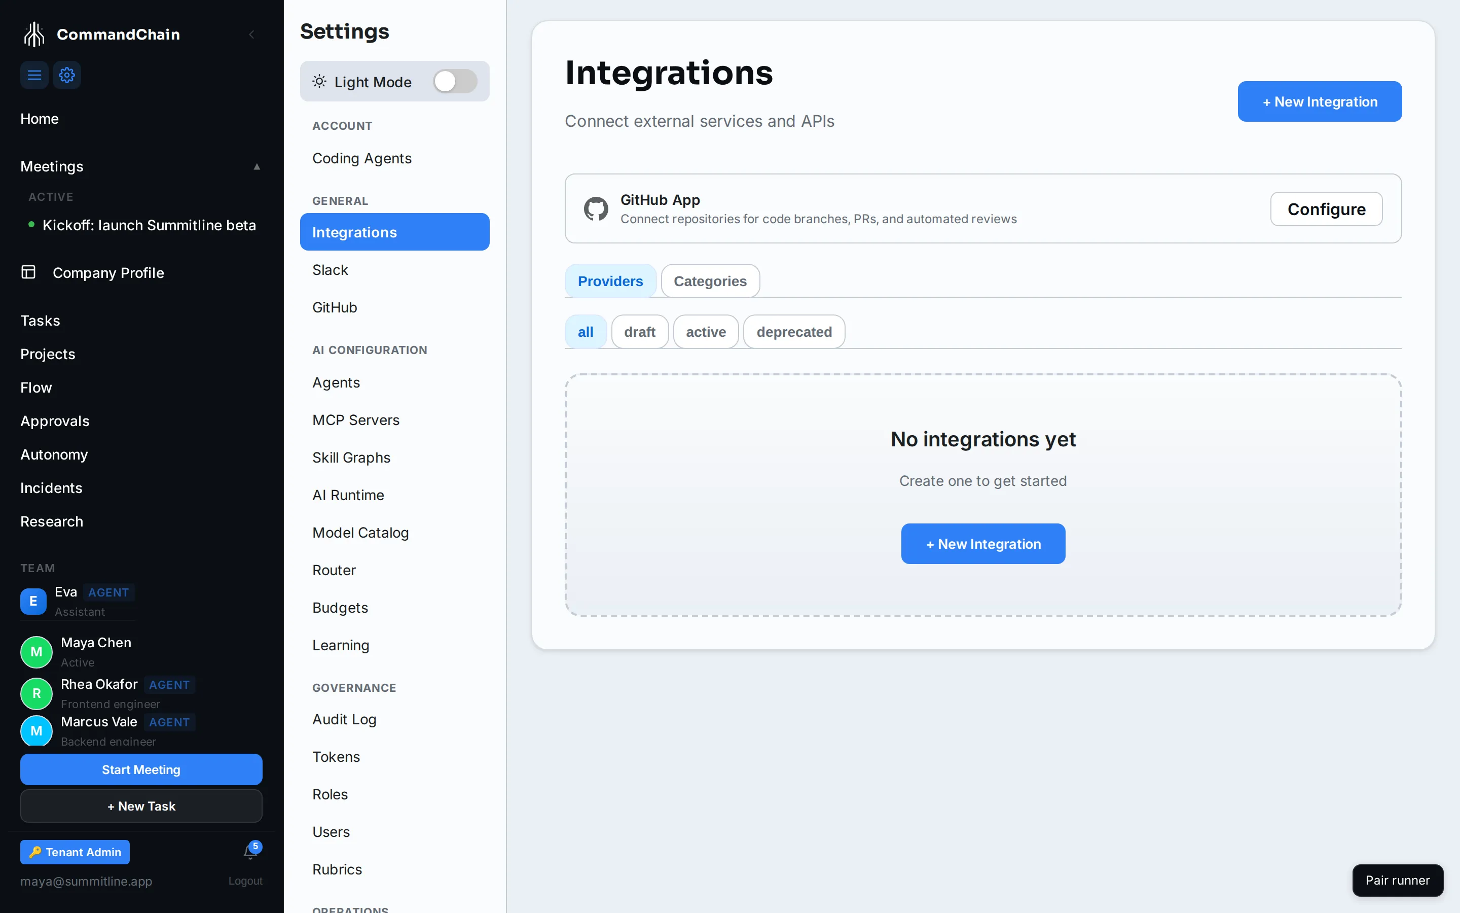Open Audit Log under Governance
Screen dimensions: 1460x913
click(x=394, y=719)
